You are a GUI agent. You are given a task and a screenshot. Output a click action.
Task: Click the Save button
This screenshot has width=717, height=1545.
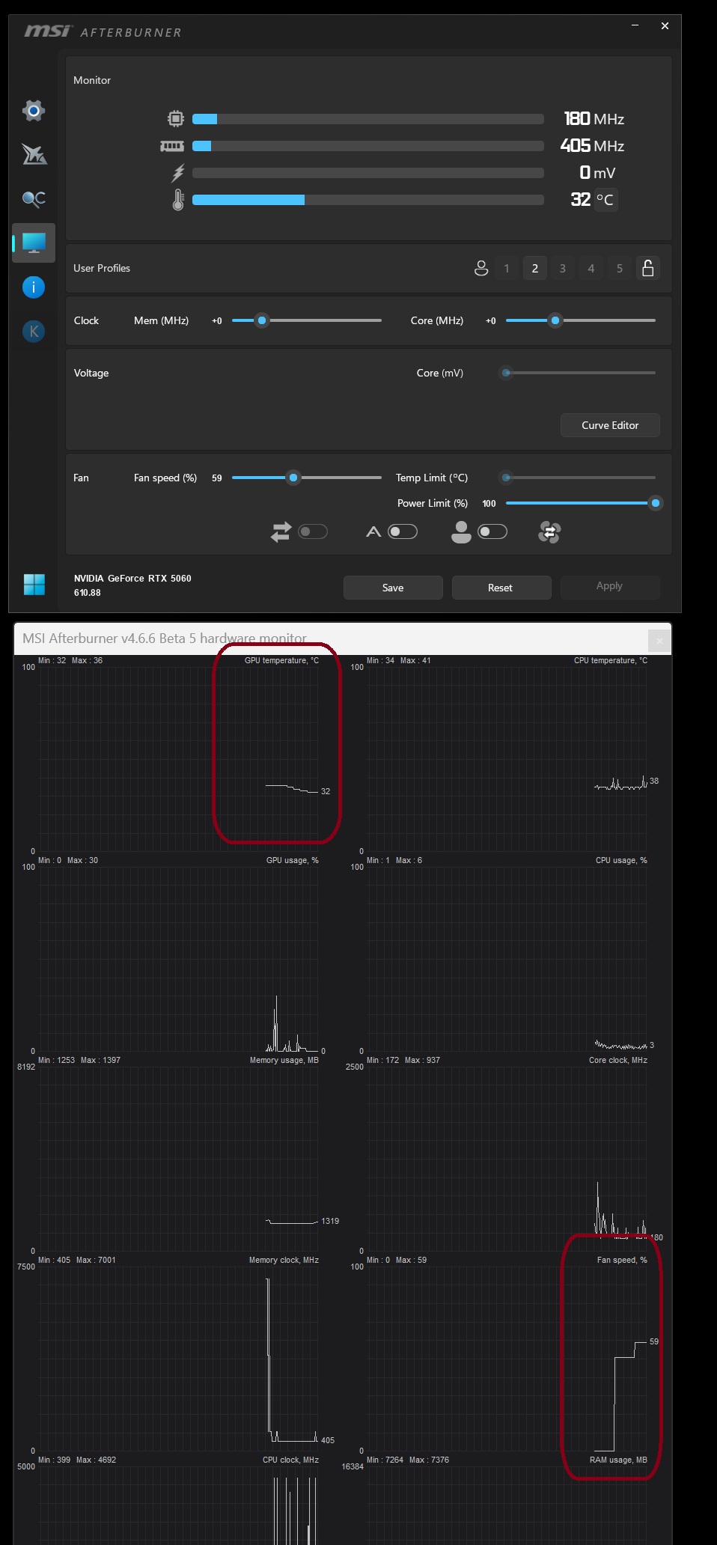pyautogui.click(x=393, y=588)
